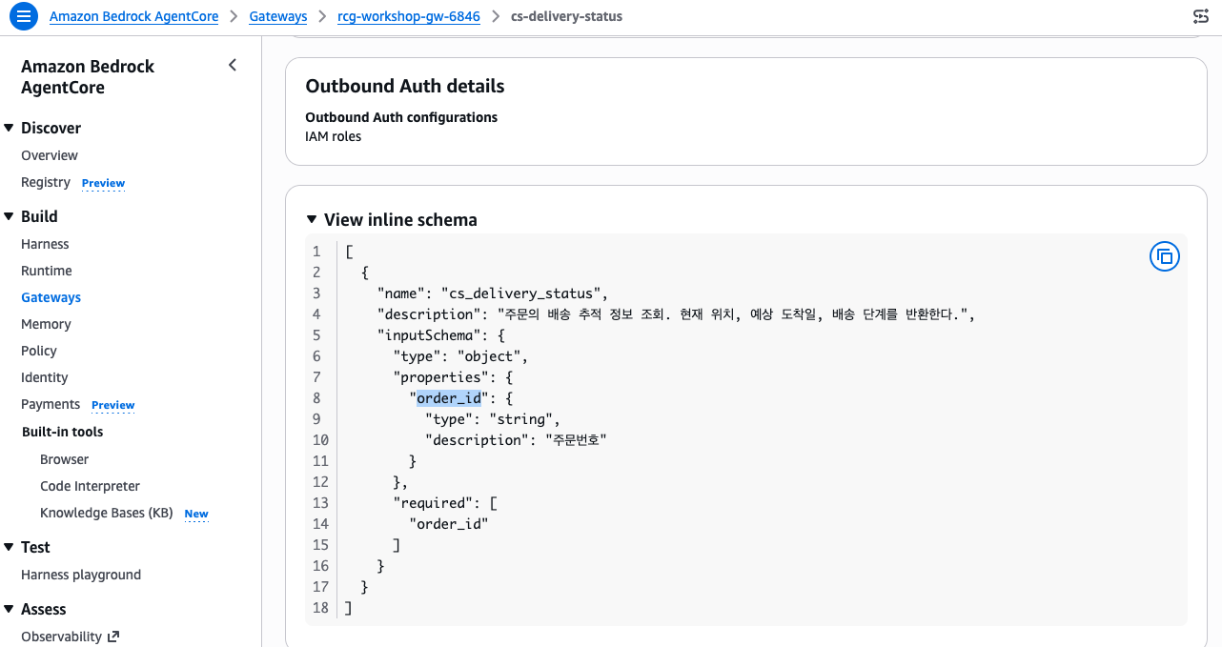The image size is (1222, 647).
Task: Go to Amazon Bedrock AgentCore breadcrumb
Action: 133,16
